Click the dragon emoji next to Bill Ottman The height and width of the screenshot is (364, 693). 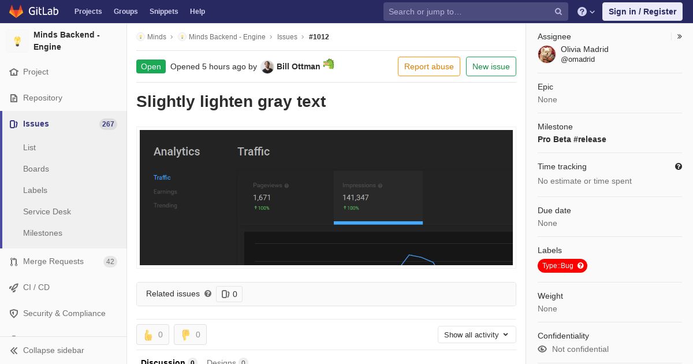pos(329,64)
